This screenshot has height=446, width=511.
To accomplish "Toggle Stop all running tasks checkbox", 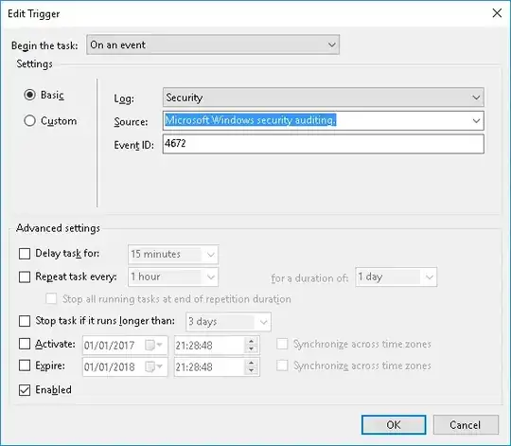I will 51,298.
